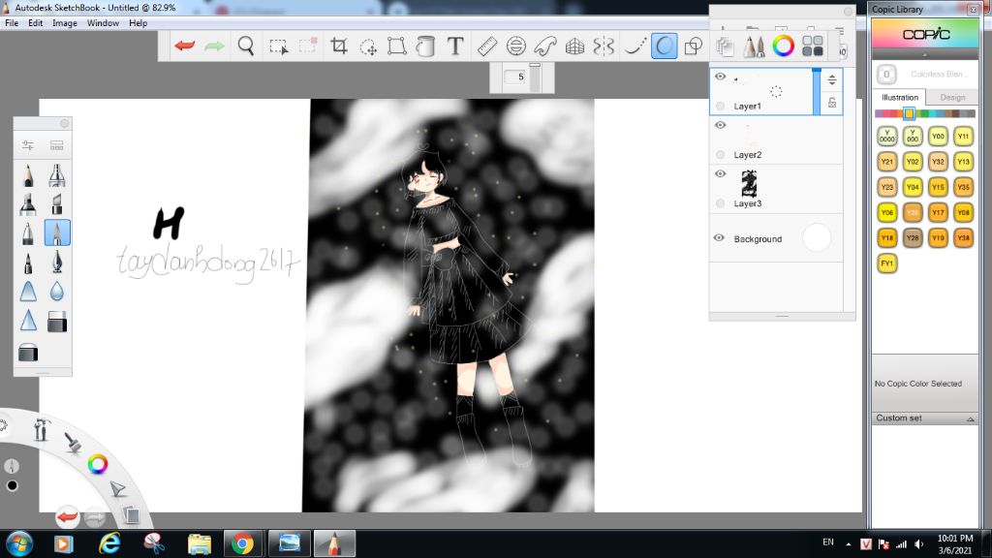The width and height of the screenshot is (992, 558).
Task: Click the red Undo arrow in top toolbar
Action: 185,46
